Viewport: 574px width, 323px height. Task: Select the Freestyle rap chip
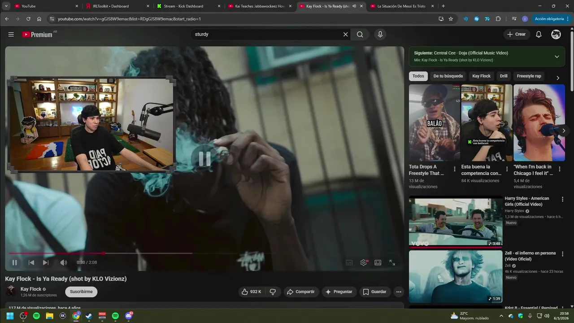point(529,76)
